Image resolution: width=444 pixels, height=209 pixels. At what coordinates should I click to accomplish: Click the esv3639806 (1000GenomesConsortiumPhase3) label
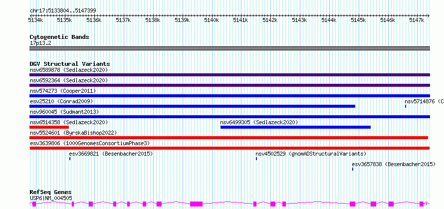[x=90, y=143]
